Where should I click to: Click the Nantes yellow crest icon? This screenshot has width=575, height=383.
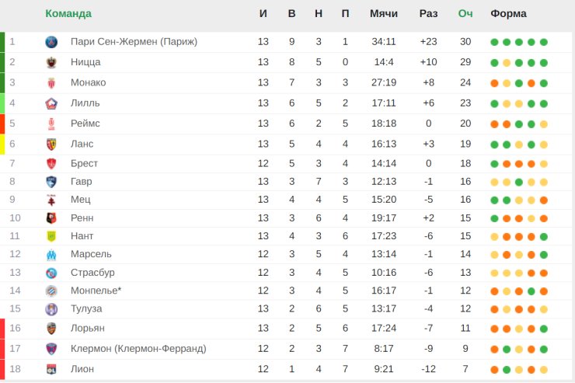pos(51,236)
